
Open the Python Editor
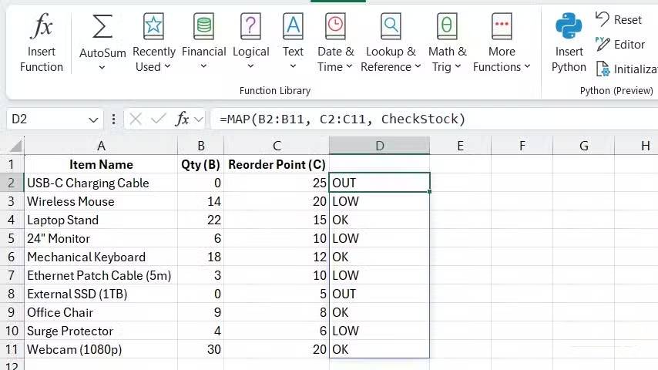620,44
